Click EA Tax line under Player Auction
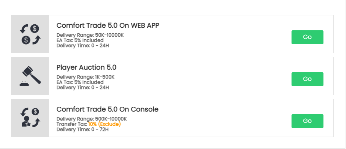 (x=80, y=82)
